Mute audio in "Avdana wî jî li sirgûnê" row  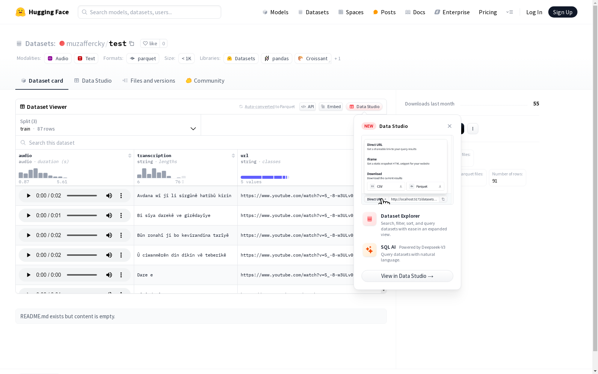click(x=109, y=196)
